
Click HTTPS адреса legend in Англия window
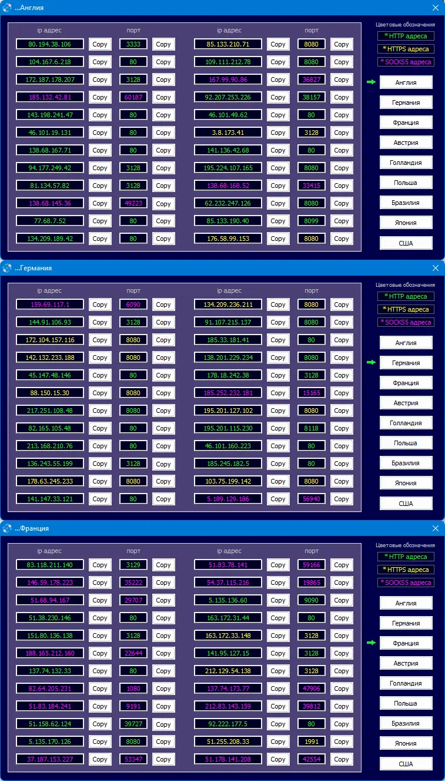point(406,49)
